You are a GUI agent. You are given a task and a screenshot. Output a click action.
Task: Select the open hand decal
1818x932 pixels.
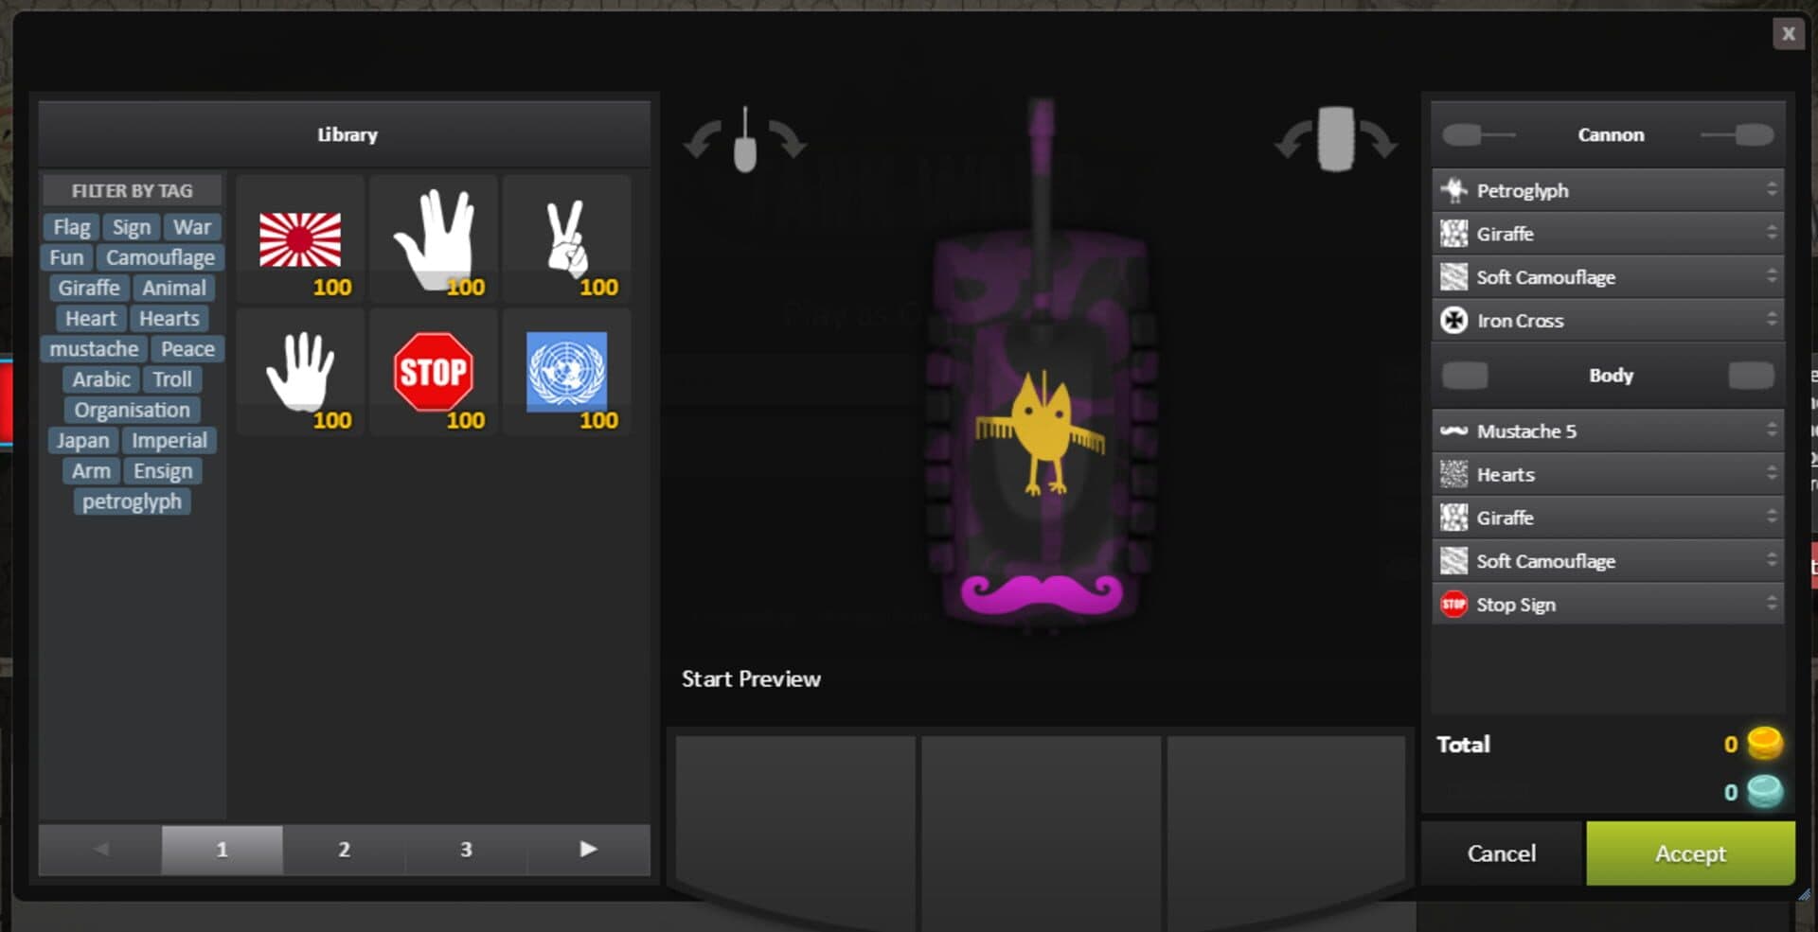click(300, 371)
